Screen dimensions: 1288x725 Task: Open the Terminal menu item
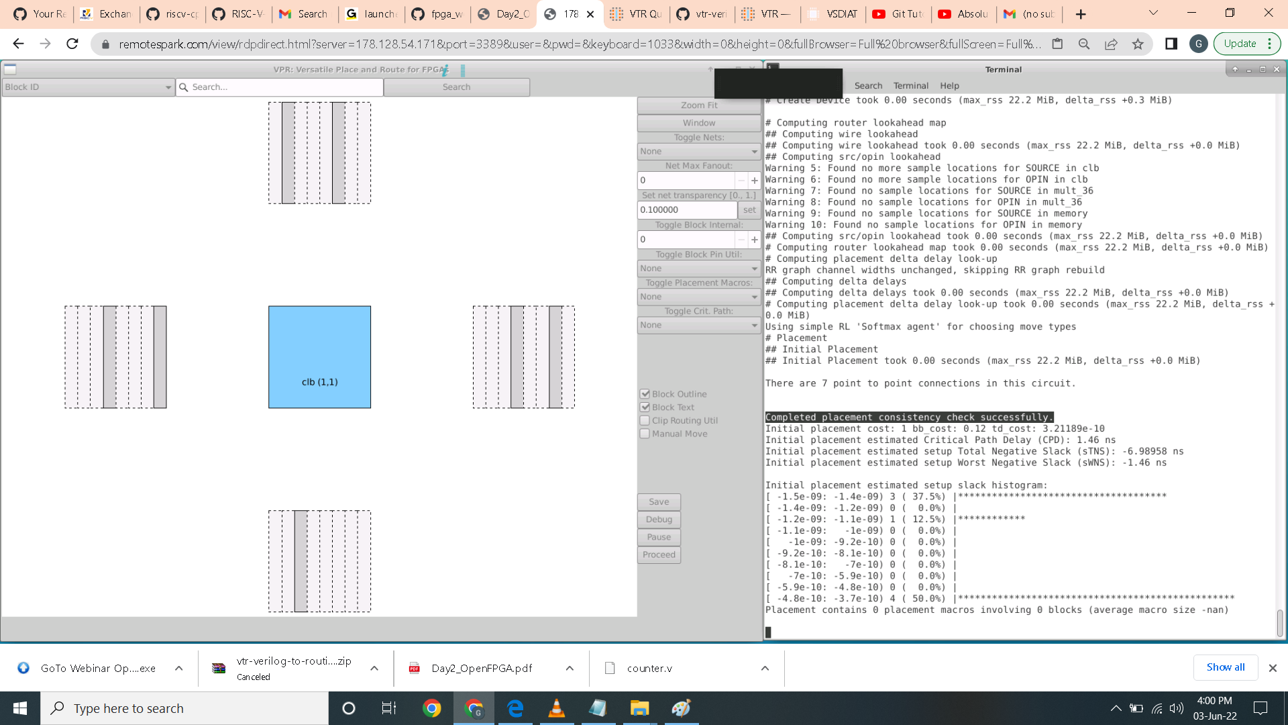coord(910,86)
